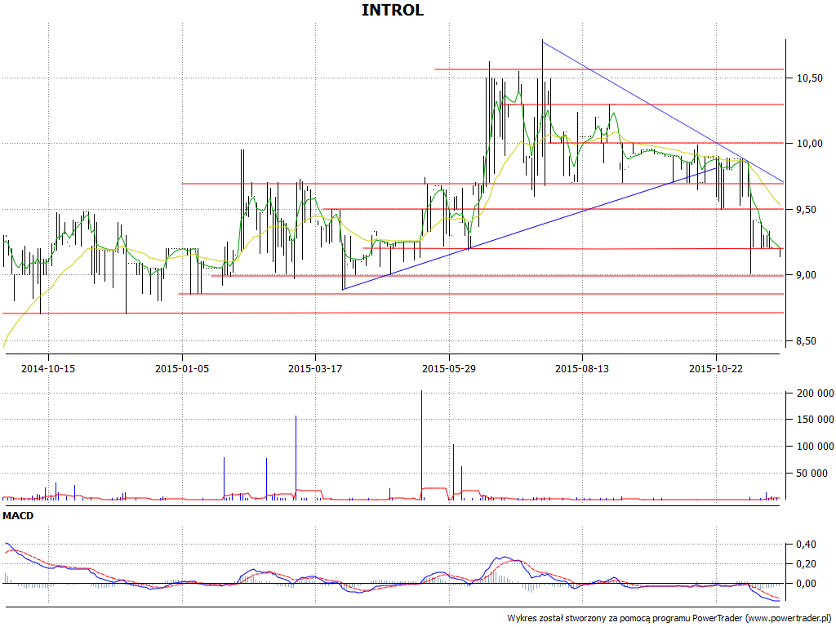Click the volume bar reaching about 150 000
The height and width of the screenshot is (627, 836).
coord(296,457)
